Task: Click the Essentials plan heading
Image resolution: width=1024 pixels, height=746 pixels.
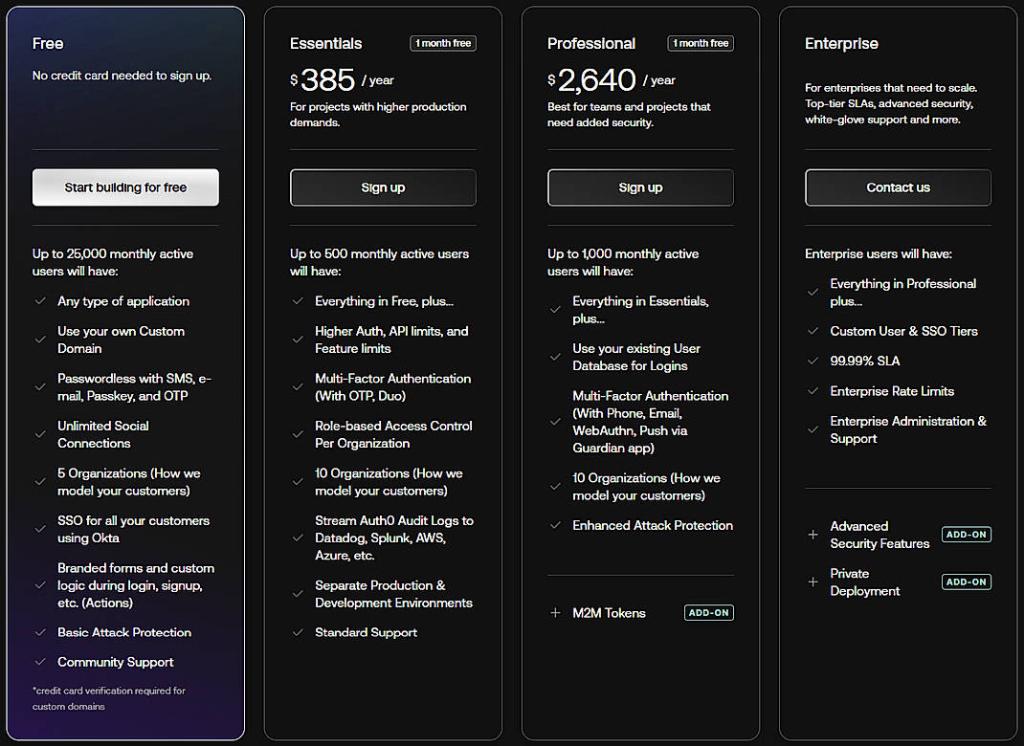Action: coord(326,44)
